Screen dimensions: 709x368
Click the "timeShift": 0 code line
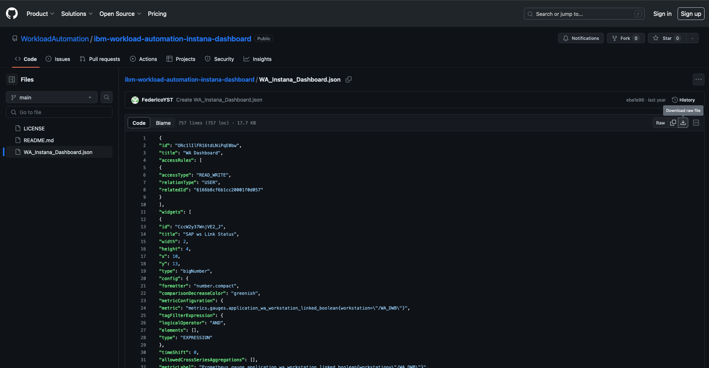click(179, 352)
